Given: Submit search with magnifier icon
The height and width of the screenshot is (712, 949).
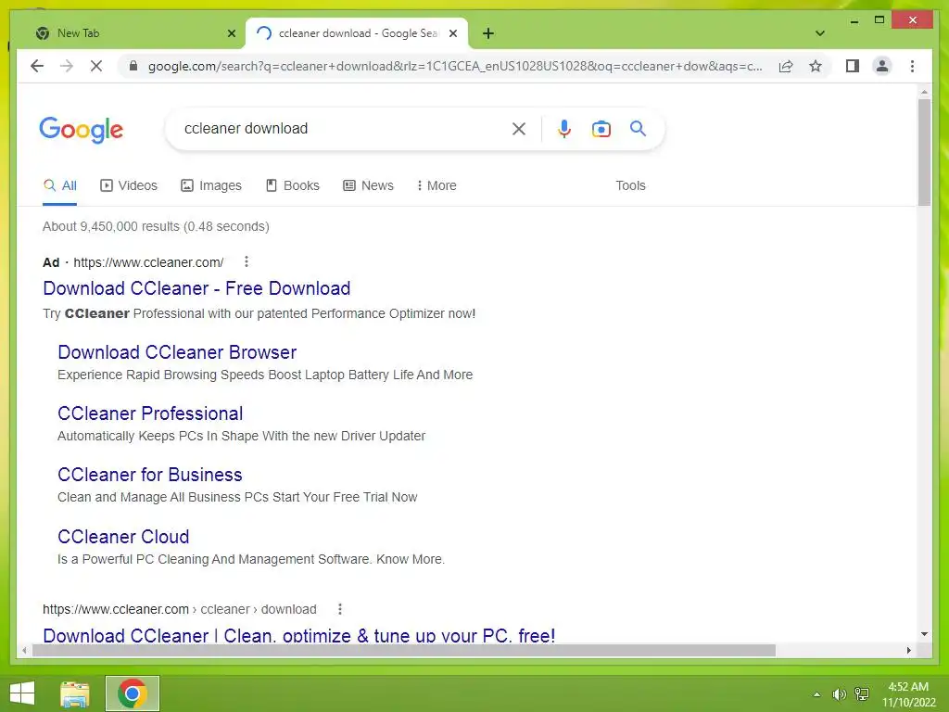Looking at the screenshot, I should coord(638,128).
